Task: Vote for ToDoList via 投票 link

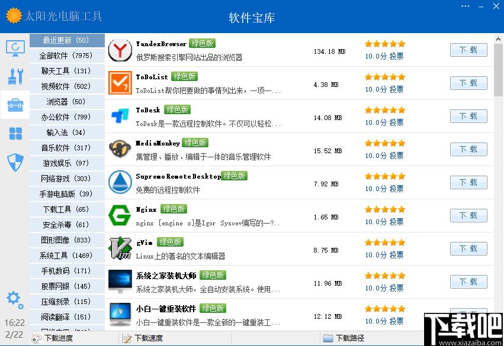Action: [396, 89]
